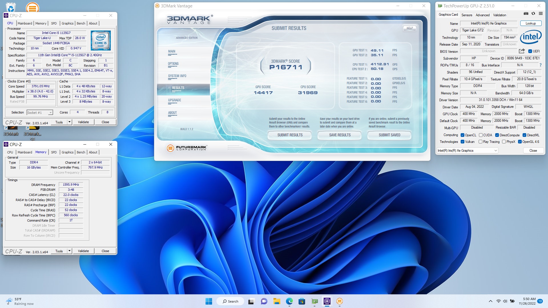Screen dimensions: 548x308
Task: Click Validate in CPU-Z memory window
Action: tap(83, 251)
